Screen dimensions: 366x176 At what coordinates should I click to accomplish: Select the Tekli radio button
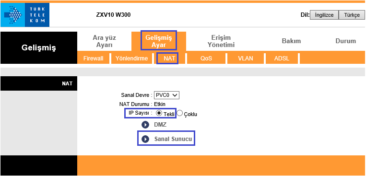click(x=159, y=113)
